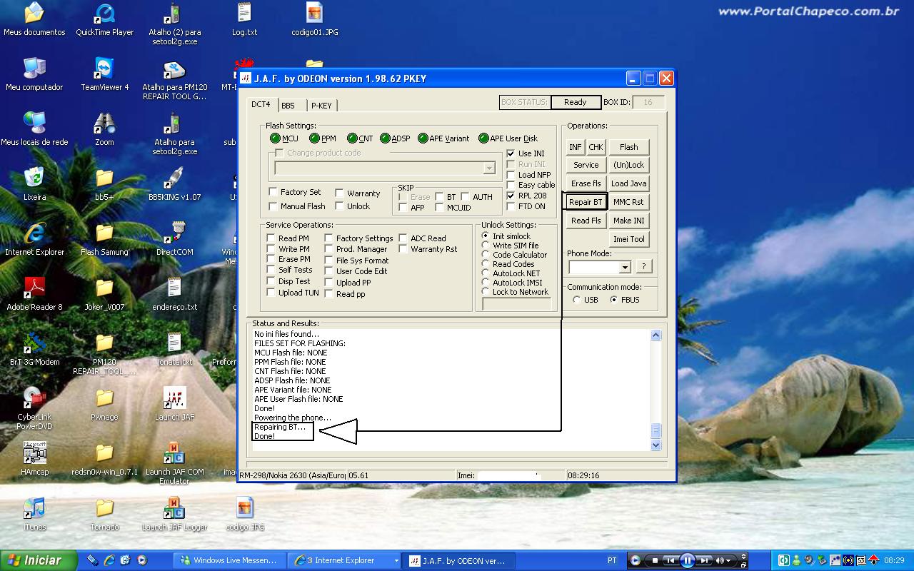Click the unlock settings input field
The image size is (914, 571).
point(517,303)
